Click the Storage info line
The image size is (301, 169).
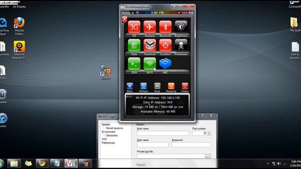click(x=158, y=107)
